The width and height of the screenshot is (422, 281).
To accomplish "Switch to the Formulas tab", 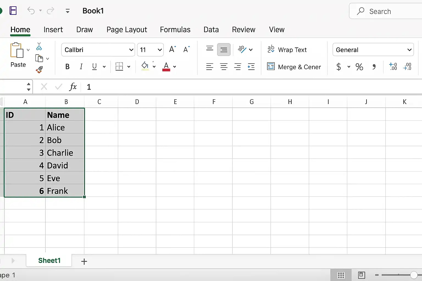I will [x=175, y=30].
